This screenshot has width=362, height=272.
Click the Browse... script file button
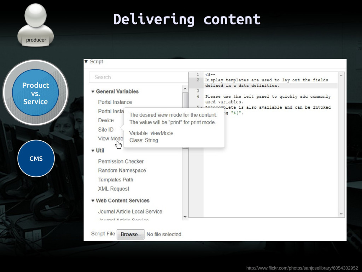[x=130, y=234]
